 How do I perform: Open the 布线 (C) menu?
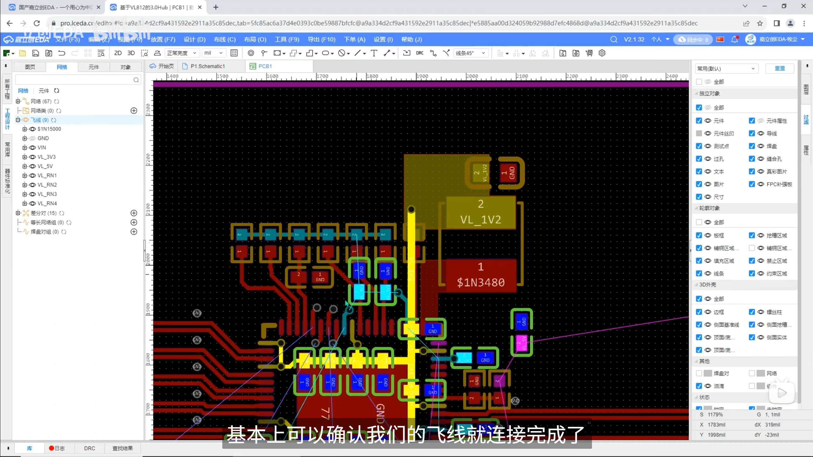(225, 39)
